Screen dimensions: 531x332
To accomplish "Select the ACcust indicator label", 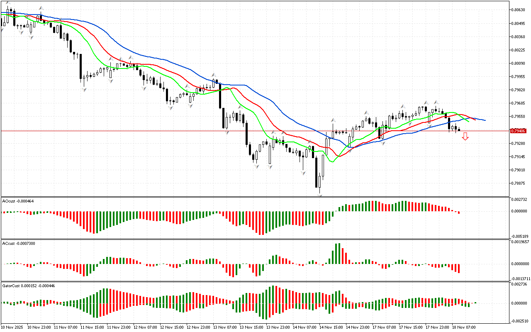I will 19,243.
